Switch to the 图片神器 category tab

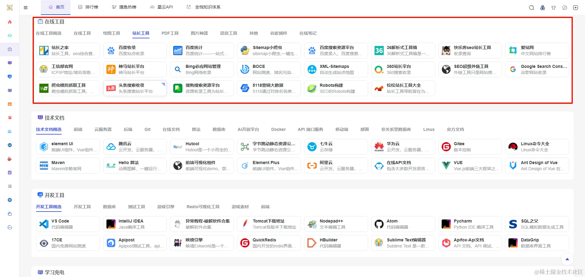199,33
